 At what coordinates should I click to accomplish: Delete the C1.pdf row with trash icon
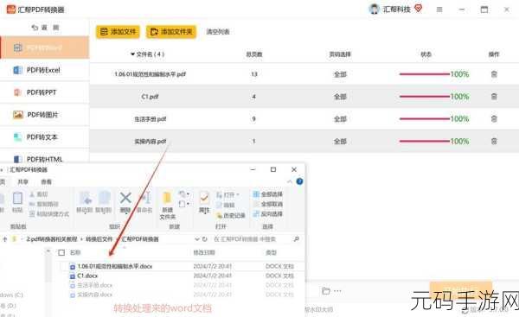coord(494,97)
